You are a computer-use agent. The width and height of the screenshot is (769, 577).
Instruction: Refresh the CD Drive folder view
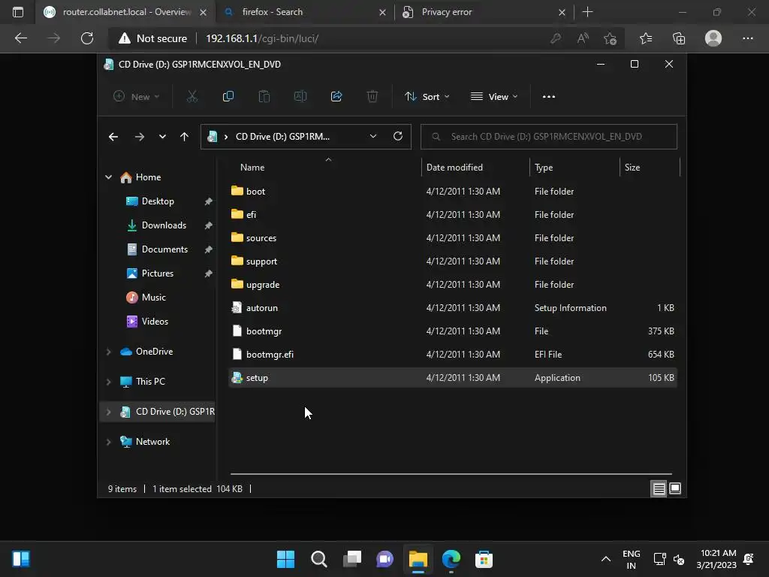coord(398,137)
